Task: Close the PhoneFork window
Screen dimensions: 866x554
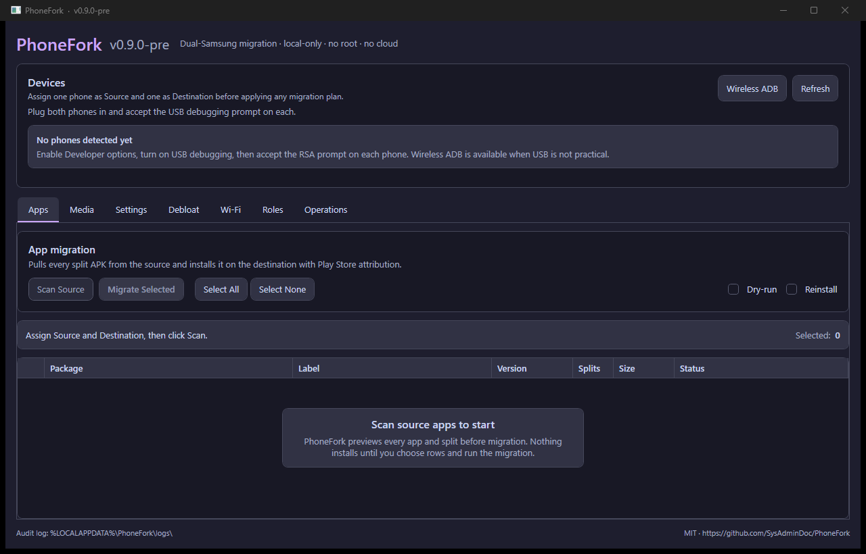Action: click(x=845, y=10)
